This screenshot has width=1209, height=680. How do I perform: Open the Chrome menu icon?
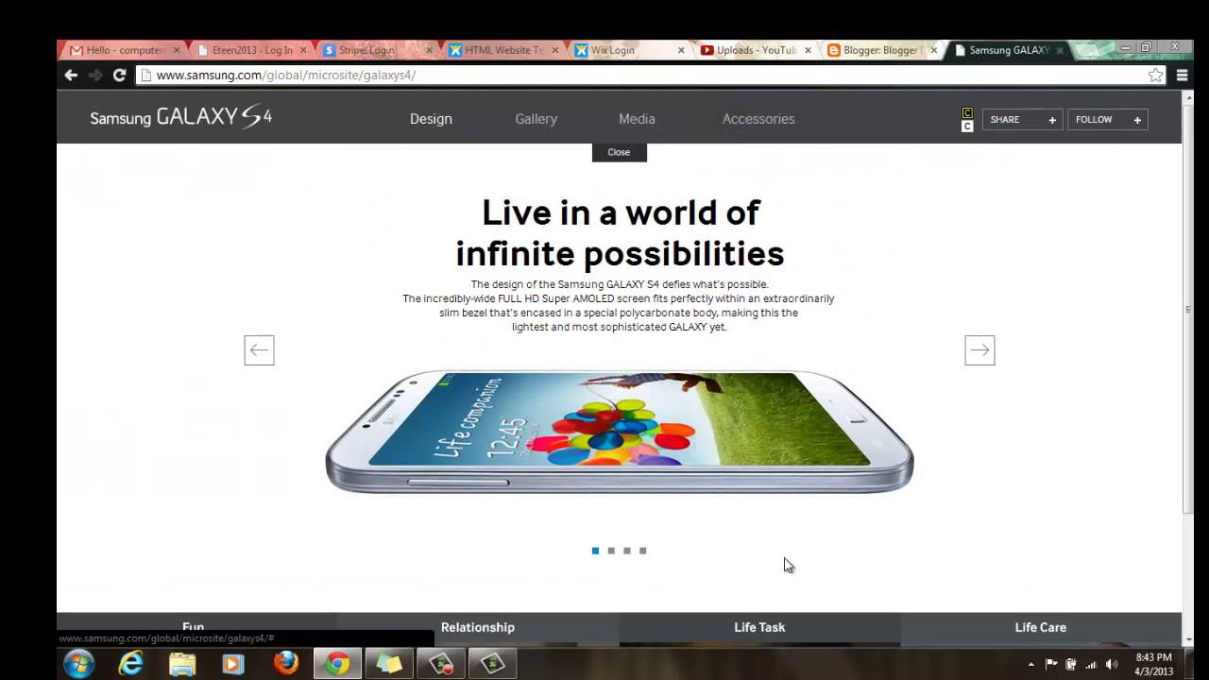pos(1182,76)
